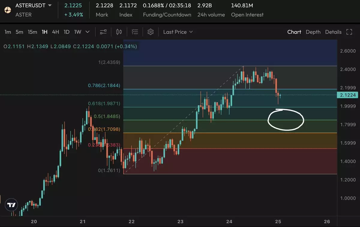Select the 1H timeframe
Screen dimensions: 360x227
coord(44,32)
